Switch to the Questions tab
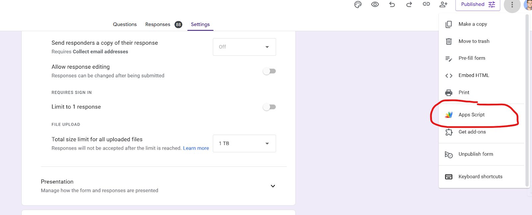Viewport: 532px width, 215px height. (125, 24)
